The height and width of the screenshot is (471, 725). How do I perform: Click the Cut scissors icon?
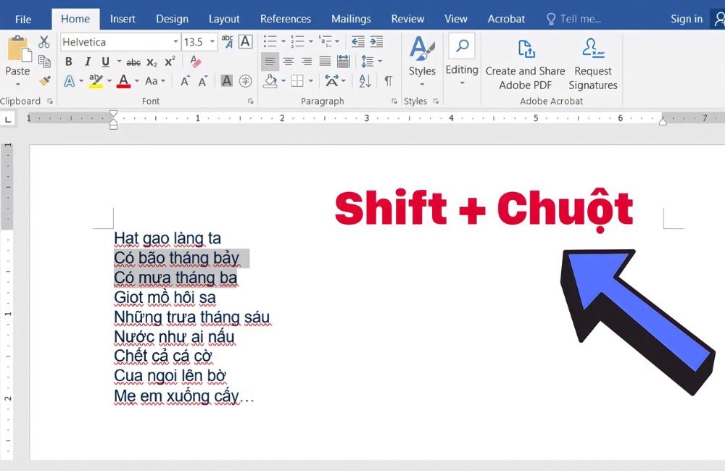[x=44, y=42]
